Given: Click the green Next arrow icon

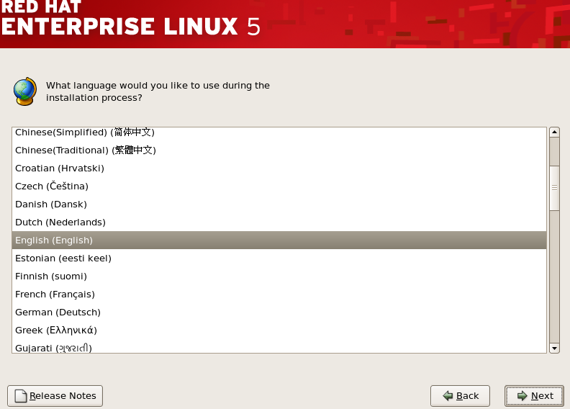Looking at the screenshot, I should click(522, 395).
